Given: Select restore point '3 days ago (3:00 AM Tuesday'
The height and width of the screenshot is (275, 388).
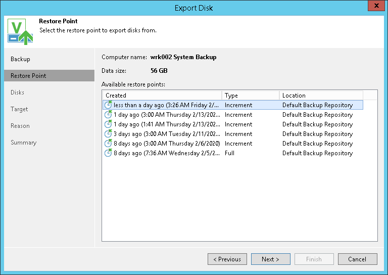Looking at the screenshot, I should click(x=233, y=133).
